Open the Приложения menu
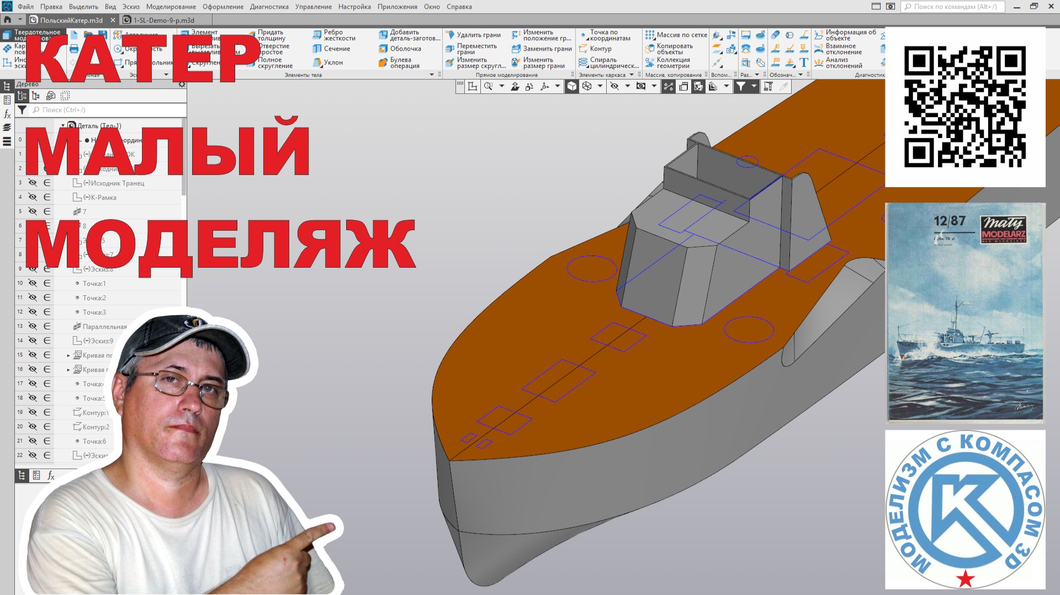1060x595 pixels. [x=397, y=7]
